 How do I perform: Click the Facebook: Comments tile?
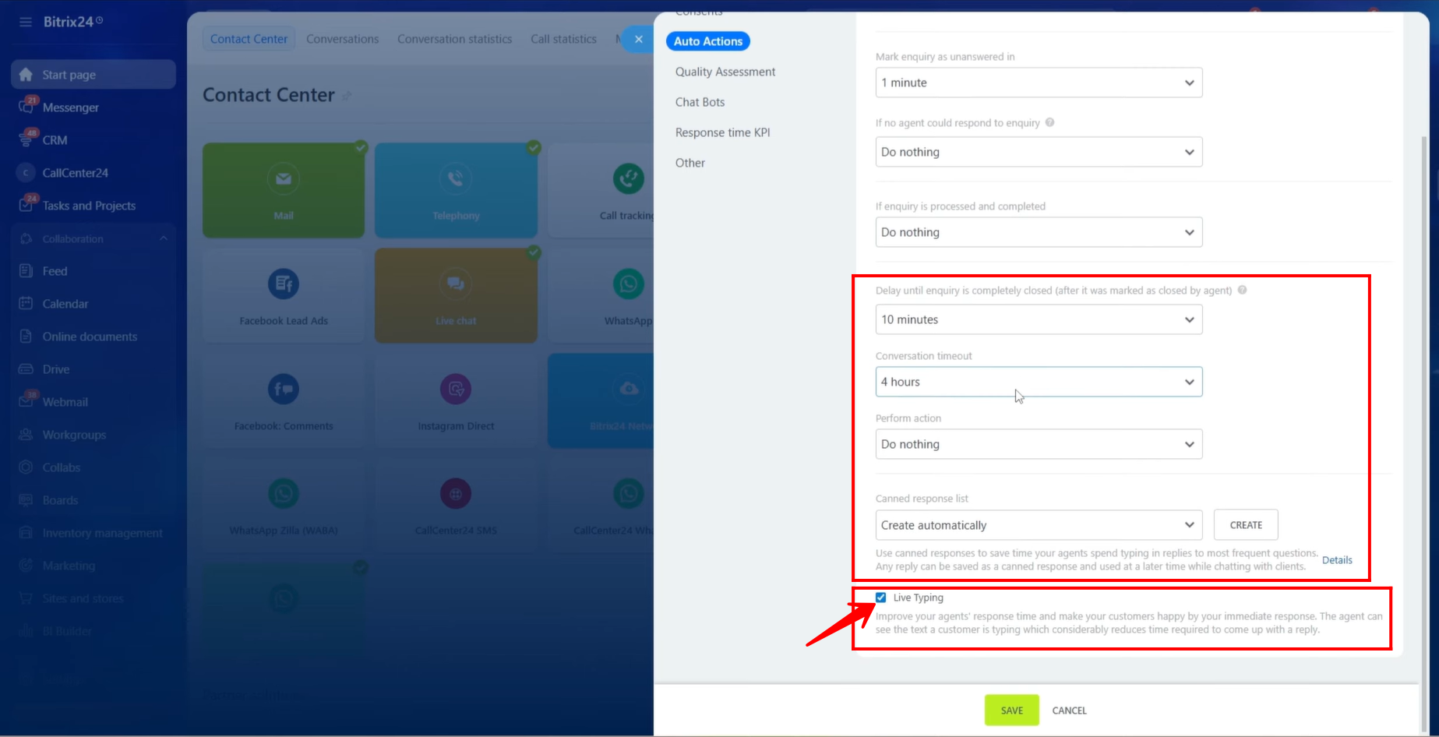283,400
